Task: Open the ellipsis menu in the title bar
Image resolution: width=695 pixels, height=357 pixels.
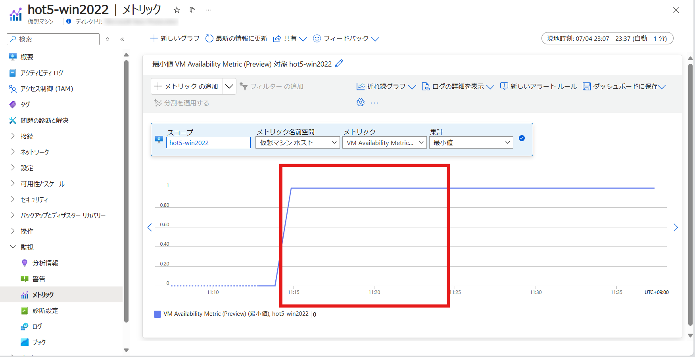Action: click(x=208, y=10)
